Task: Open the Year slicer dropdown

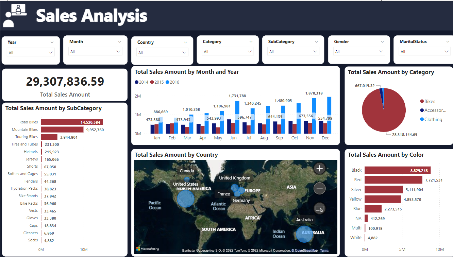Action: 31,52
